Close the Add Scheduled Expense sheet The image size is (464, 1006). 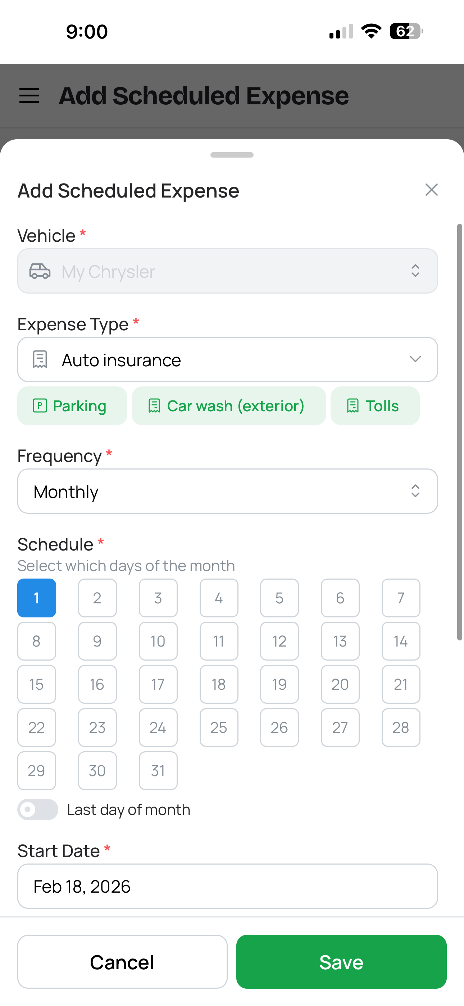click(x=431, y=190)
